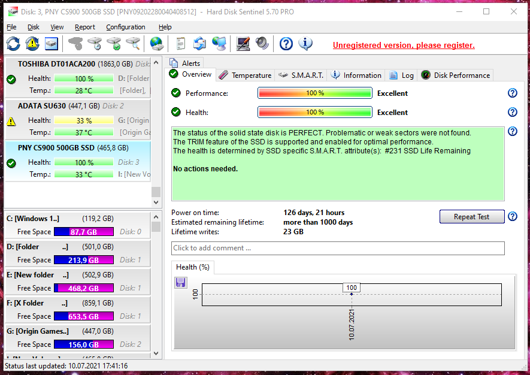The image size is (530, 375).
Task: Open the report document toolbar icon
Action: coord(180,44)
